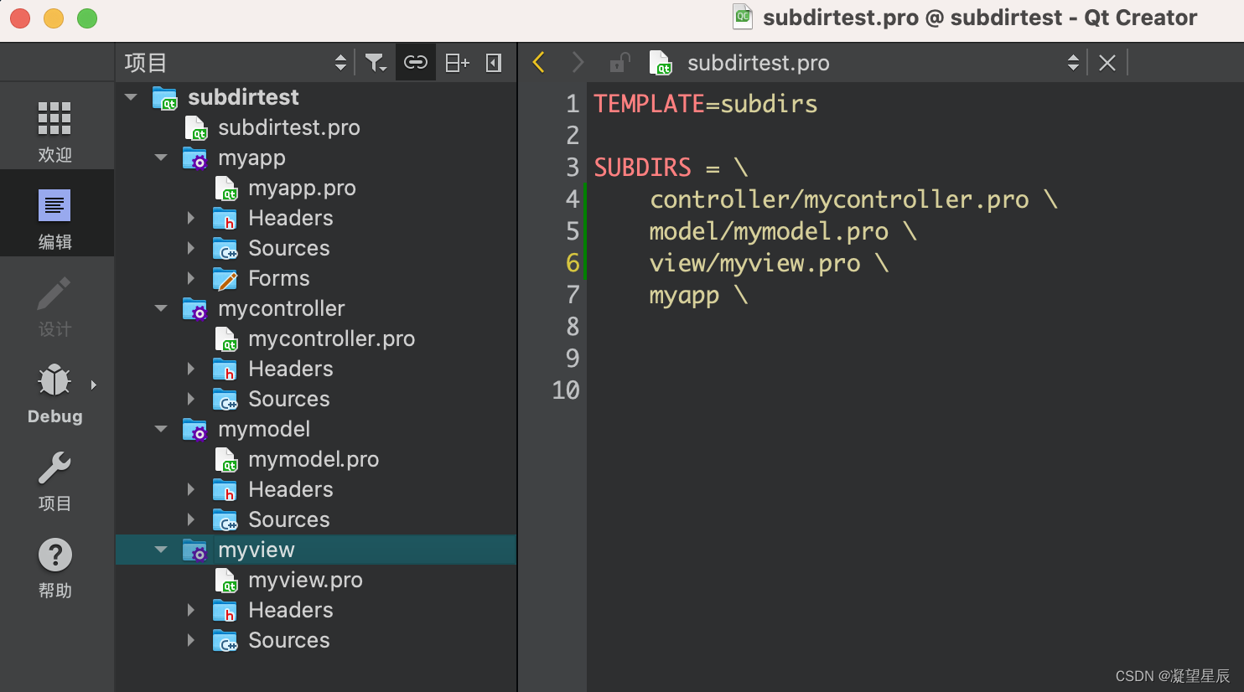The width and height of the screenshot is (1244, 692).
Task: Toggle synchronize with editor link icon
Action: (416, 62)
